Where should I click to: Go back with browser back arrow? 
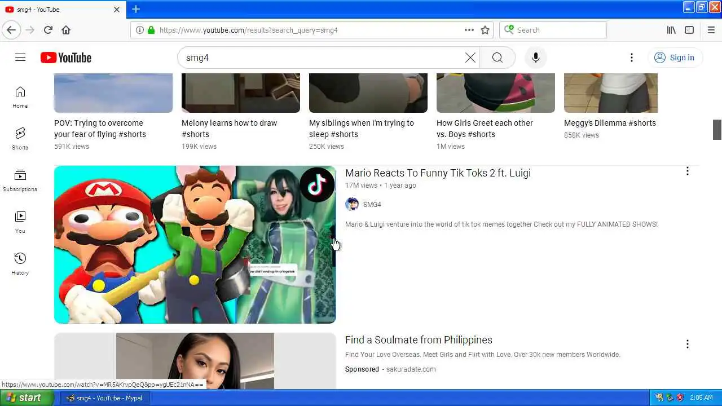11,30
